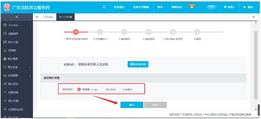
Task: Click 系列案 layers icon in sidebar
Action: click(x=5, y=50)
